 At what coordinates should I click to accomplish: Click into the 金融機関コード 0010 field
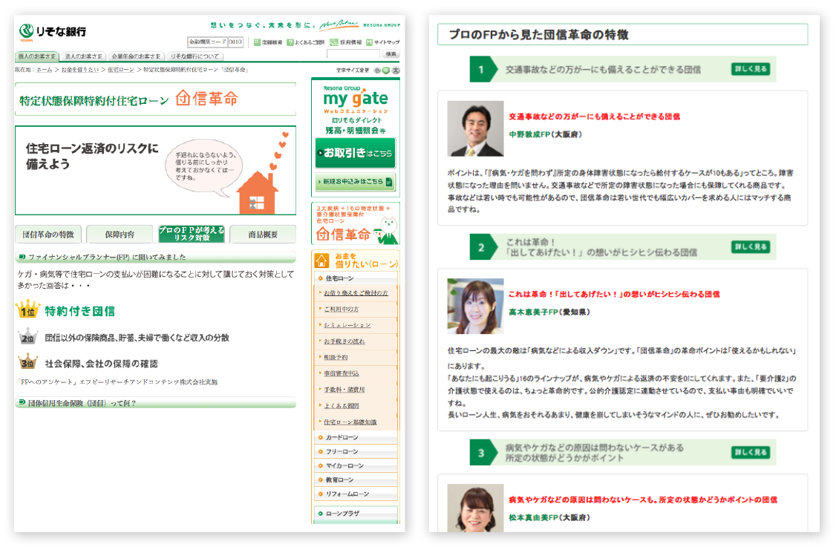pos(235,42)
